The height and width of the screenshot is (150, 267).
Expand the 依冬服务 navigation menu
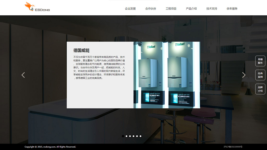point(232,9)
